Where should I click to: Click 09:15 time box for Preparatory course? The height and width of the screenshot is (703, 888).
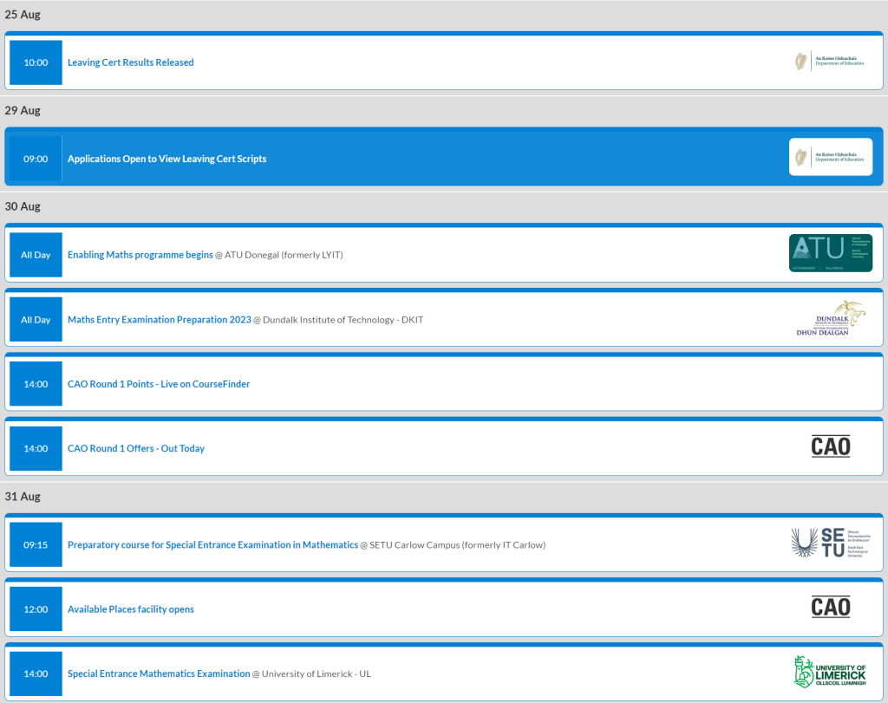[36, 544]
